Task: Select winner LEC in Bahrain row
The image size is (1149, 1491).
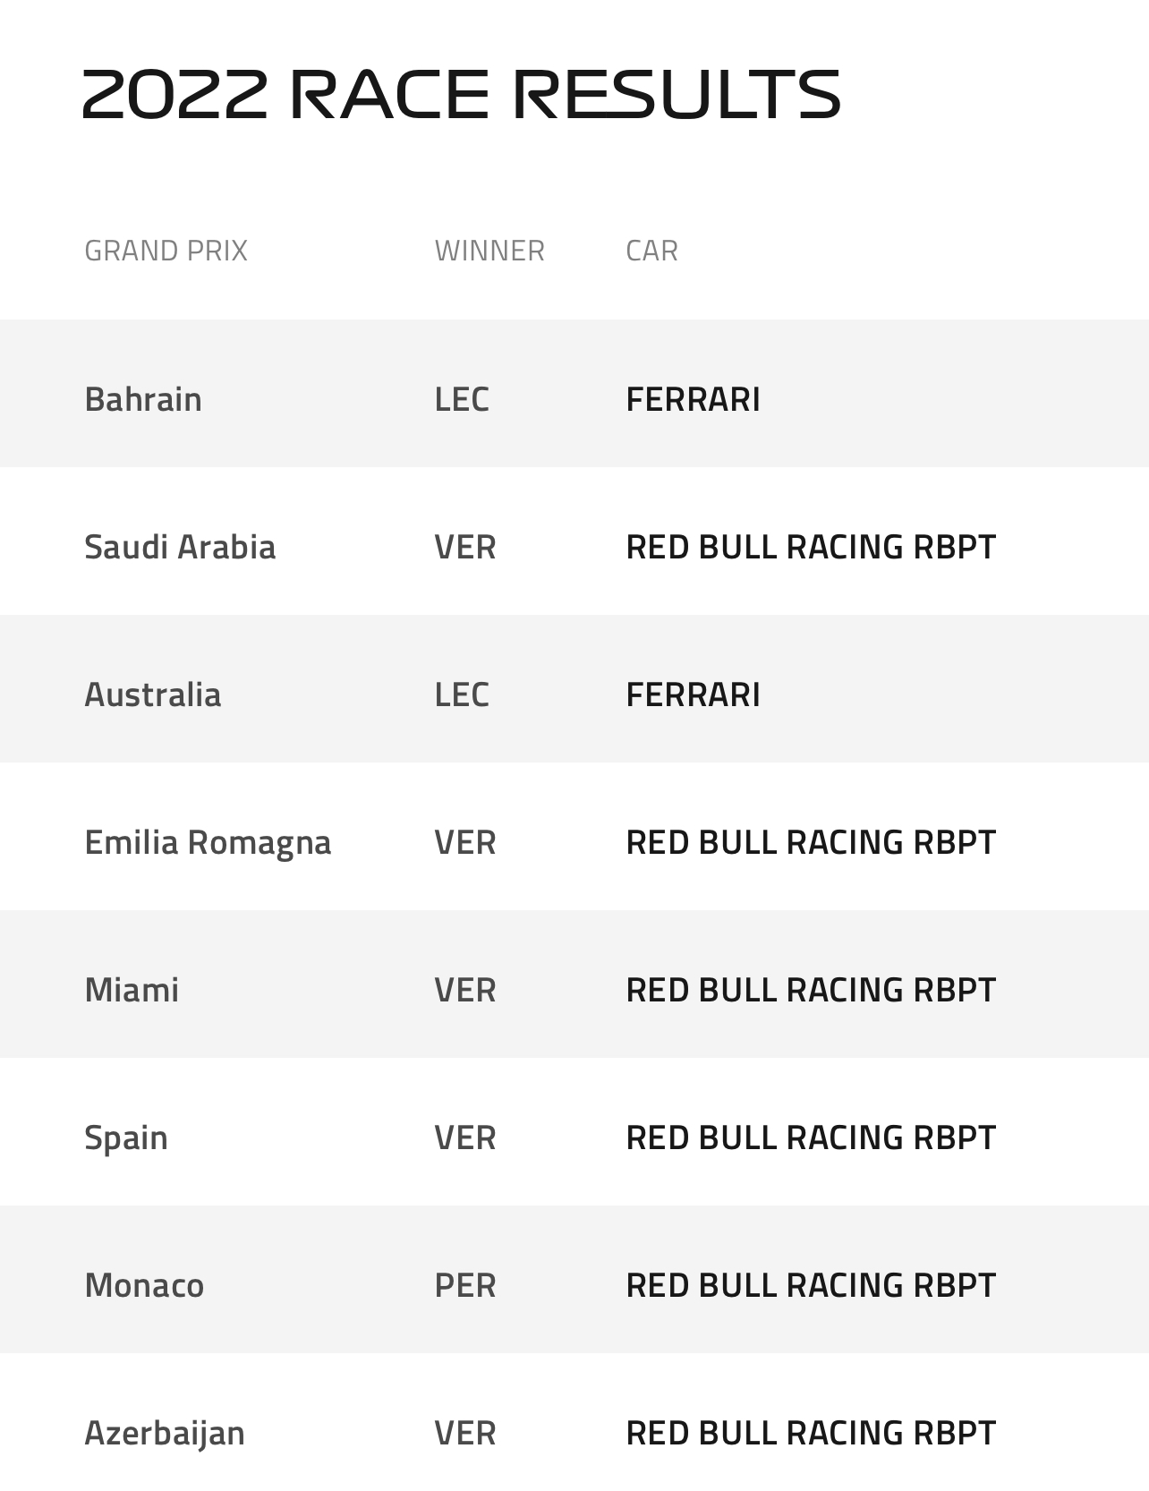Action: [462, 399]
